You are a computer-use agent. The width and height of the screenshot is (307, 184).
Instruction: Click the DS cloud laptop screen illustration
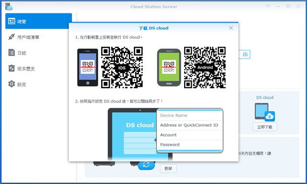[140, 135]
